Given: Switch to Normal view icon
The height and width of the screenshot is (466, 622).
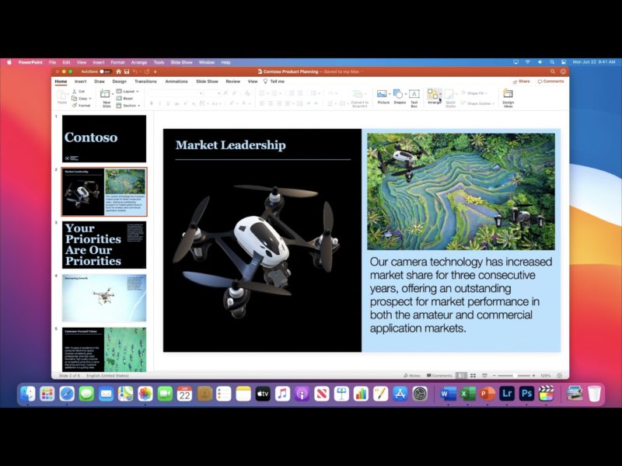Looking at the screenshot, I should tap(461, 375).
